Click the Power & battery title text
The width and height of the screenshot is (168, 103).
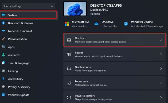pyautogui.click(x=85, y=96)
